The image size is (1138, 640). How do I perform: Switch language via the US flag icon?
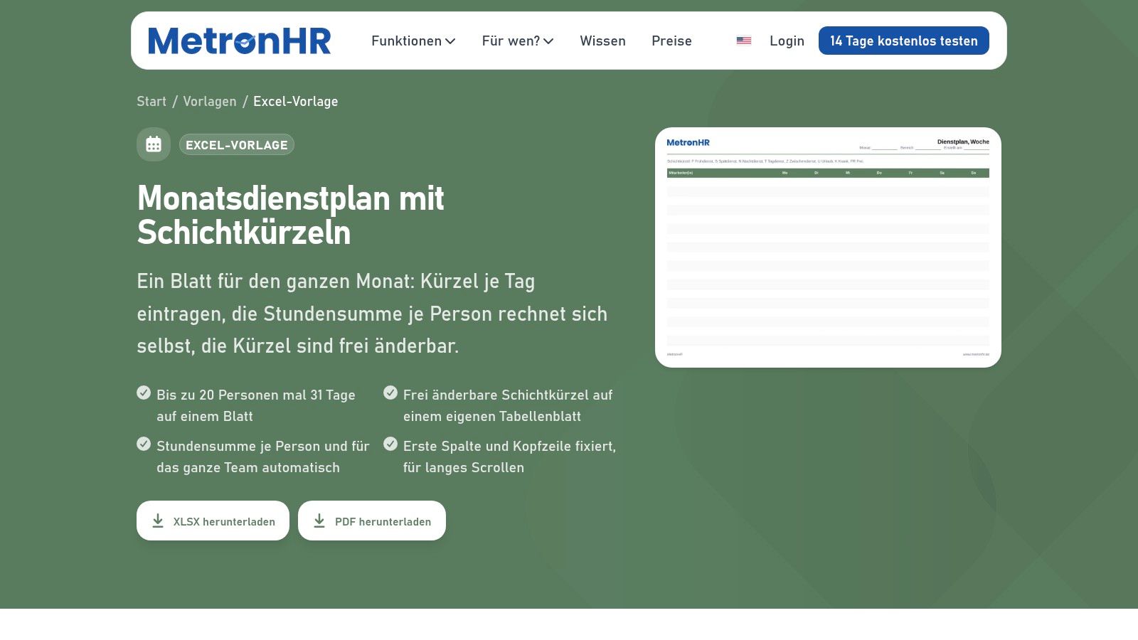(744, 41)
